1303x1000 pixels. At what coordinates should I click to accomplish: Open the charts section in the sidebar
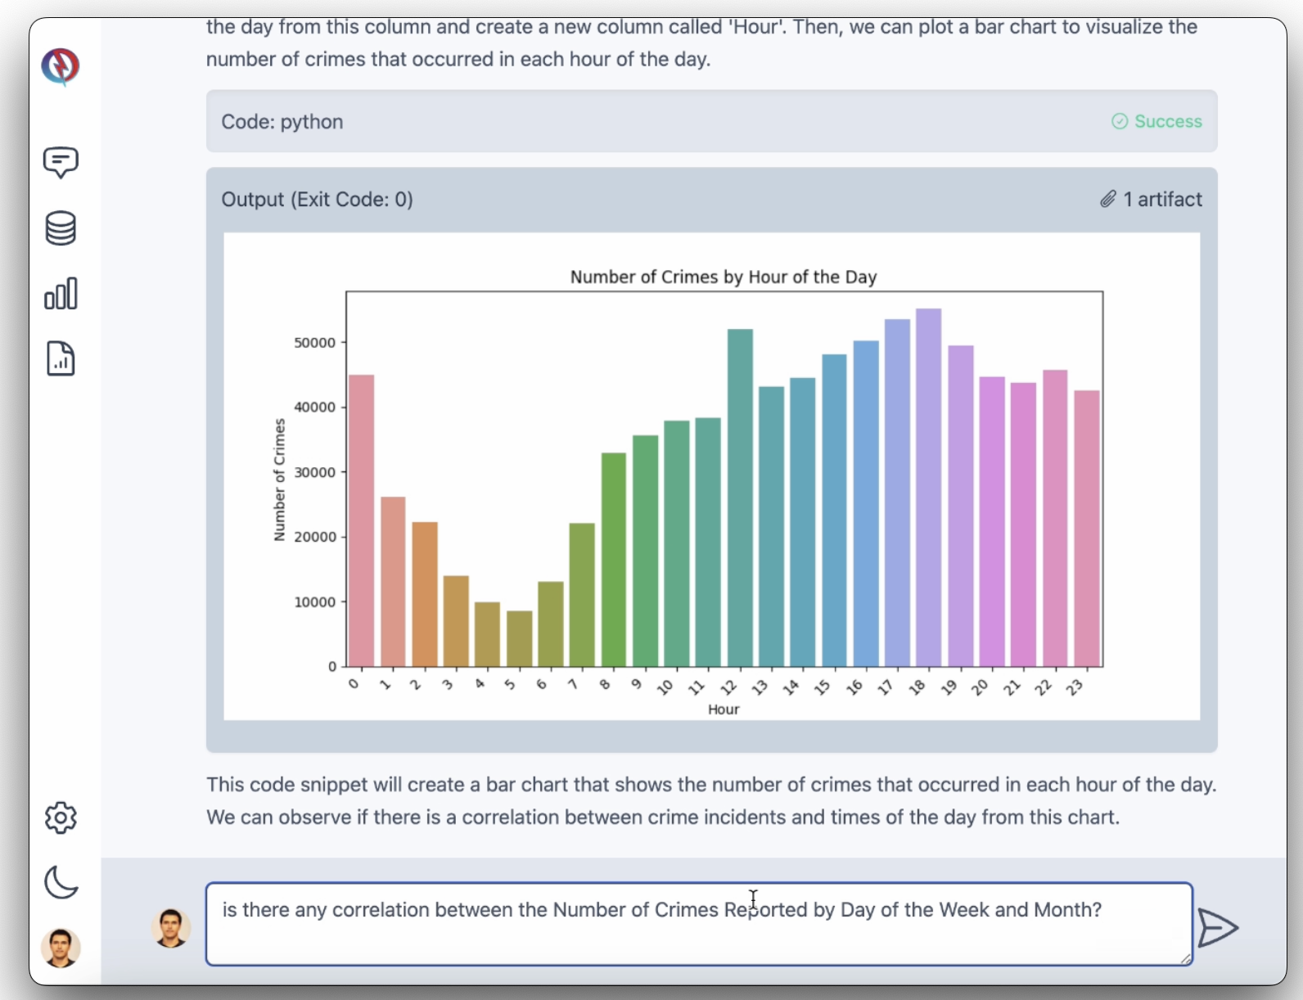click(61, 293)
